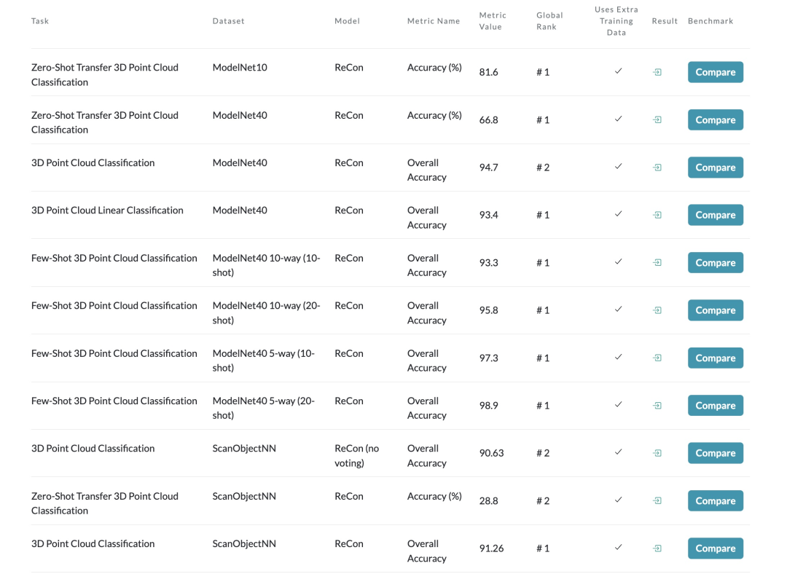The image size is (787, 582).
Task: Click the Global Rank column header
Action: [549, 21]
